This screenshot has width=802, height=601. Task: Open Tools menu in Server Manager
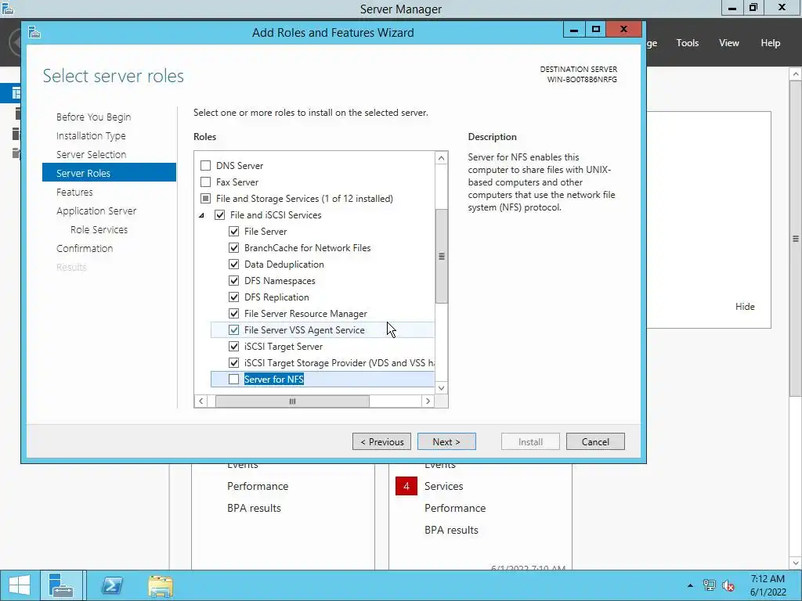point(688,43)
